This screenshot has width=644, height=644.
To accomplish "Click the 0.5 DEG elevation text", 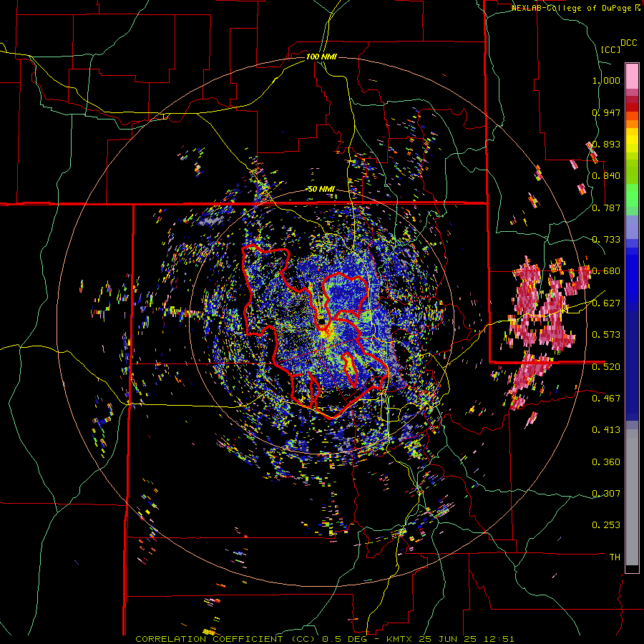I will coord(344,639).
